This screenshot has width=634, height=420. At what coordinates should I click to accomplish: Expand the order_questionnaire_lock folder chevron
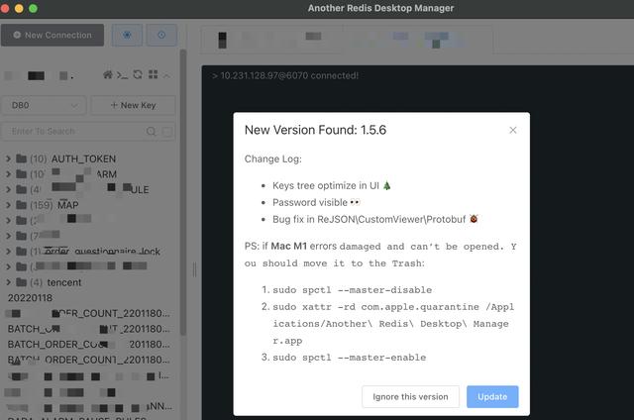(8, 251)
